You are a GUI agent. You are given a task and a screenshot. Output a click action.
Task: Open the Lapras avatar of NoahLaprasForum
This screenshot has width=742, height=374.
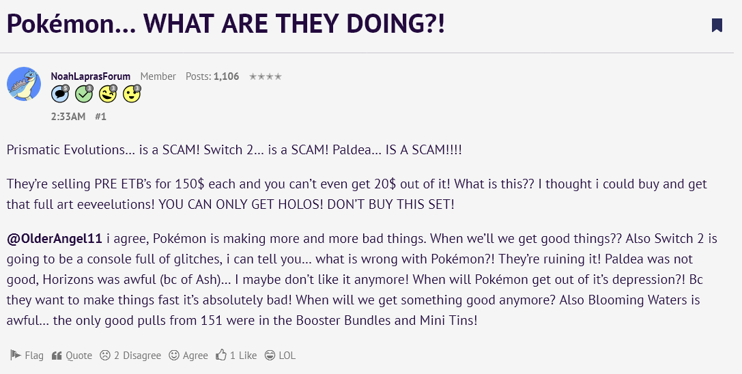(24, 84)
